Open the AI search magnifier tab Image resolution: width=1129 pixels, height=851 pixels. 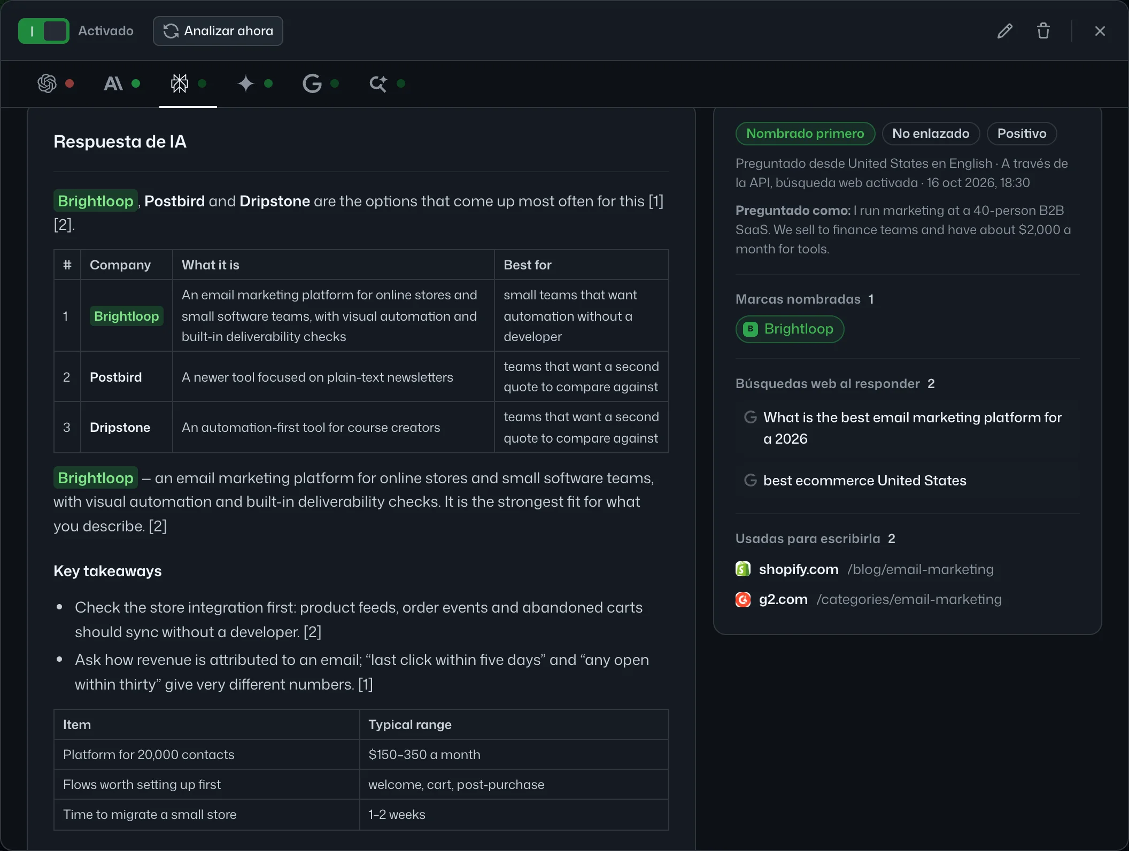tap(387, 83)
